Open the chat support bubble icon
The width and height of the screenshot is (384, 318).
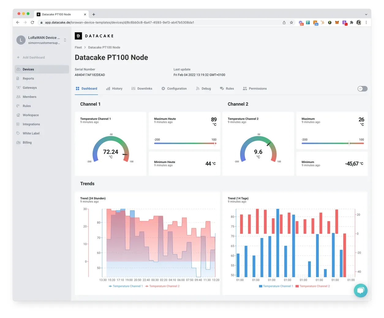tap(360, 290)
